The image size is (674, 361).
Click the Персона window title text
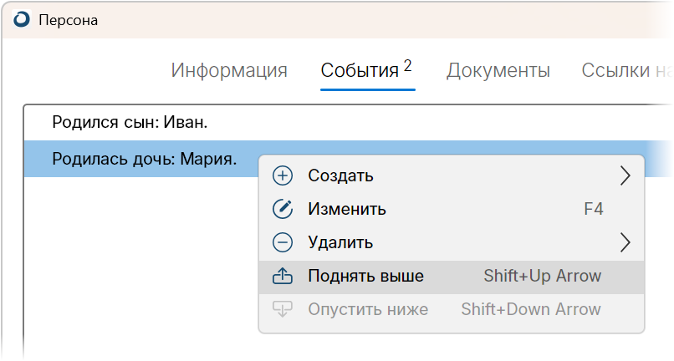coord(68,20)
